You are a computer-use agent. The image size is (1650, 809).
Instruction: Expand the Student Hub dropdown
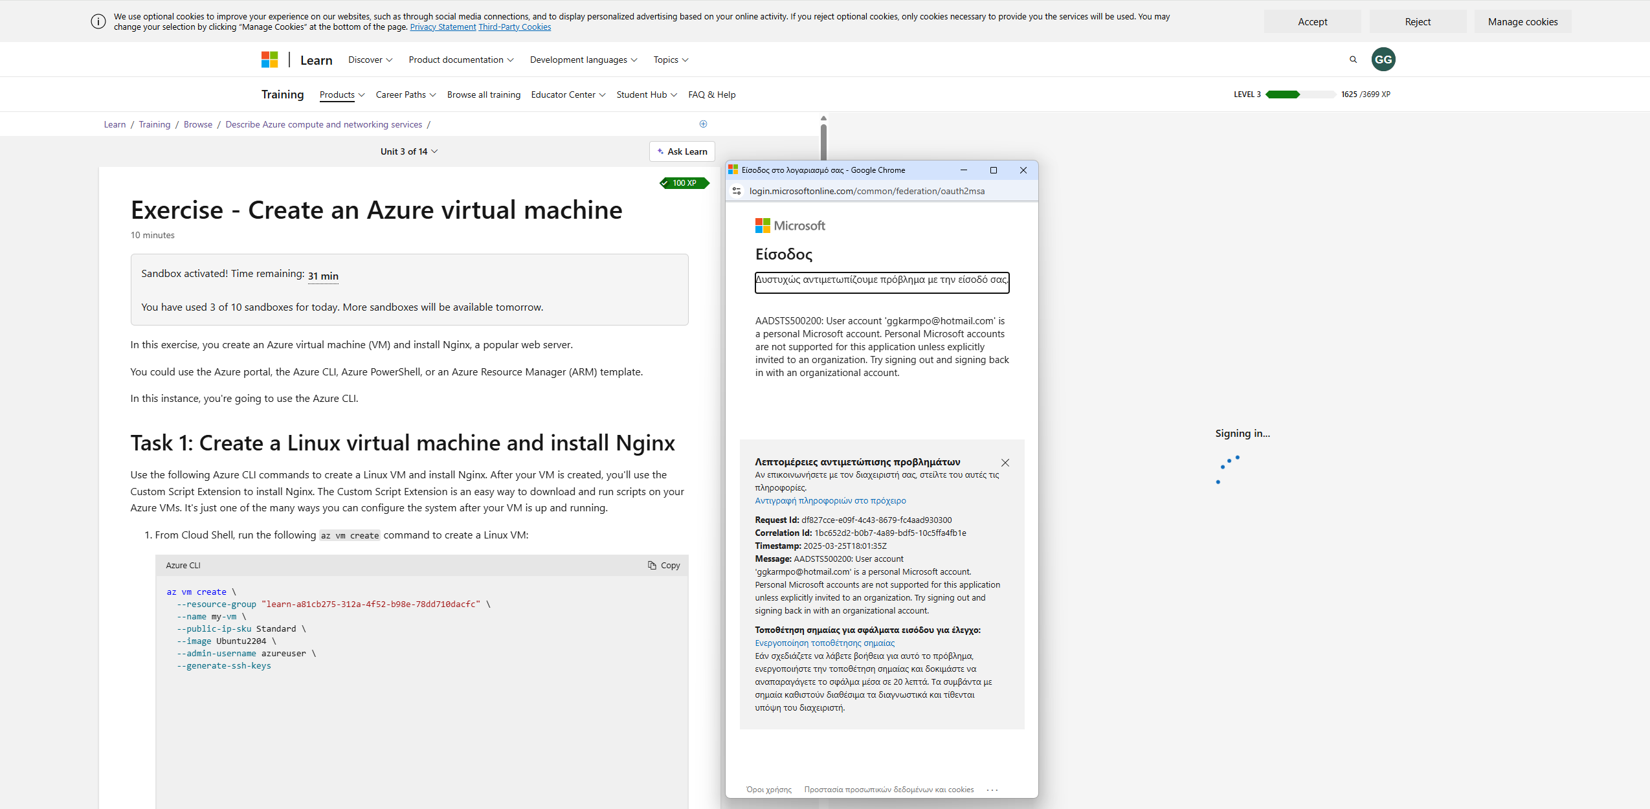pyautogui.click(x=647, y=94)
